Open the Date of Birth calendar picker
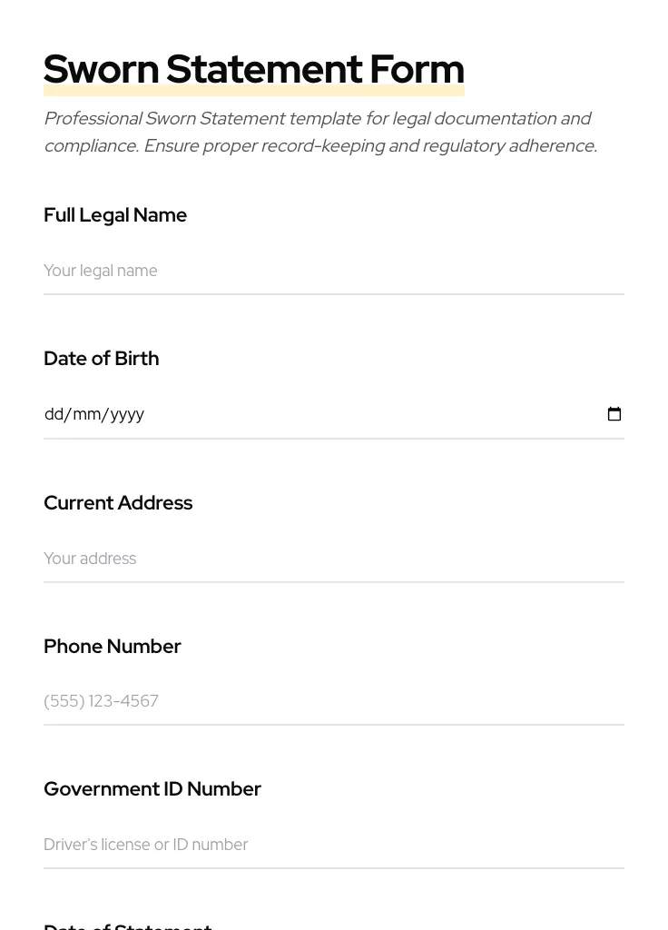Viewport: 668px width, 930px height. [x=614, y=414]
